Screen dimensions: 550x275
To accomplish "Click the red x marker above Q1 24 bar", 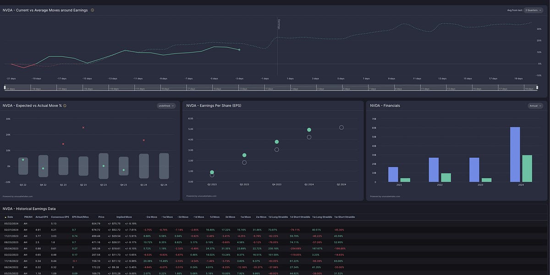I will click(144, 140).
